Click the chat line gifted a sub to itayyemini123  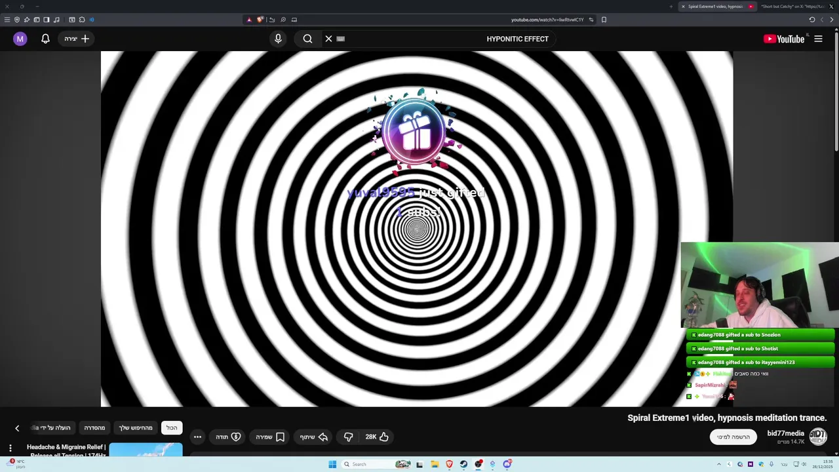click(760, 363)
